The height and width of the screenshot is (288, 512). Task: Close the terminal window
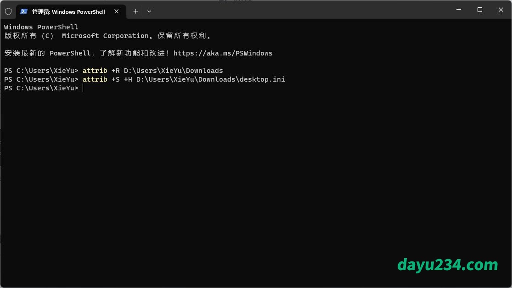click(x=501, y=10)
